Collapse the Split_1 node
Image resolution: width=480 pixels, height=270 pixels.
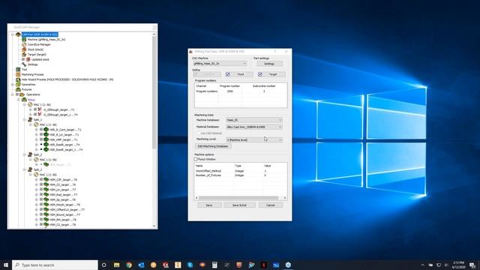pyautogui.click(x=25, y=119)
